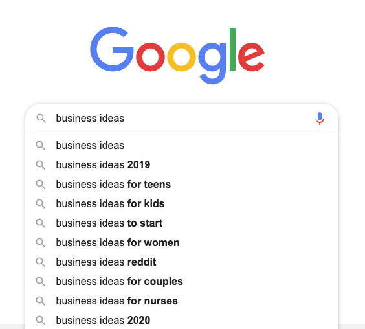
Task: Choose suggestion 'business ideas 2019'
Action: click(x=182, y=165)
